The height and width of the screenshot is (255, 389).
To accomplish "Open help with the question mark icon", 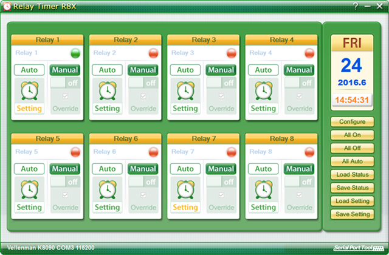I will (x=356, y=6).
